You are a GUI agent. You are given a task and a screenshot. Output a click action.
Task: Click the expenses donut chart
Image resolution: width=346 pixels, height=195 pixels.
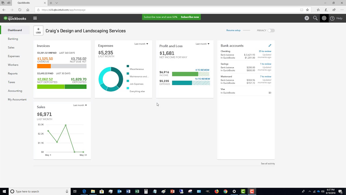point(111,79)
